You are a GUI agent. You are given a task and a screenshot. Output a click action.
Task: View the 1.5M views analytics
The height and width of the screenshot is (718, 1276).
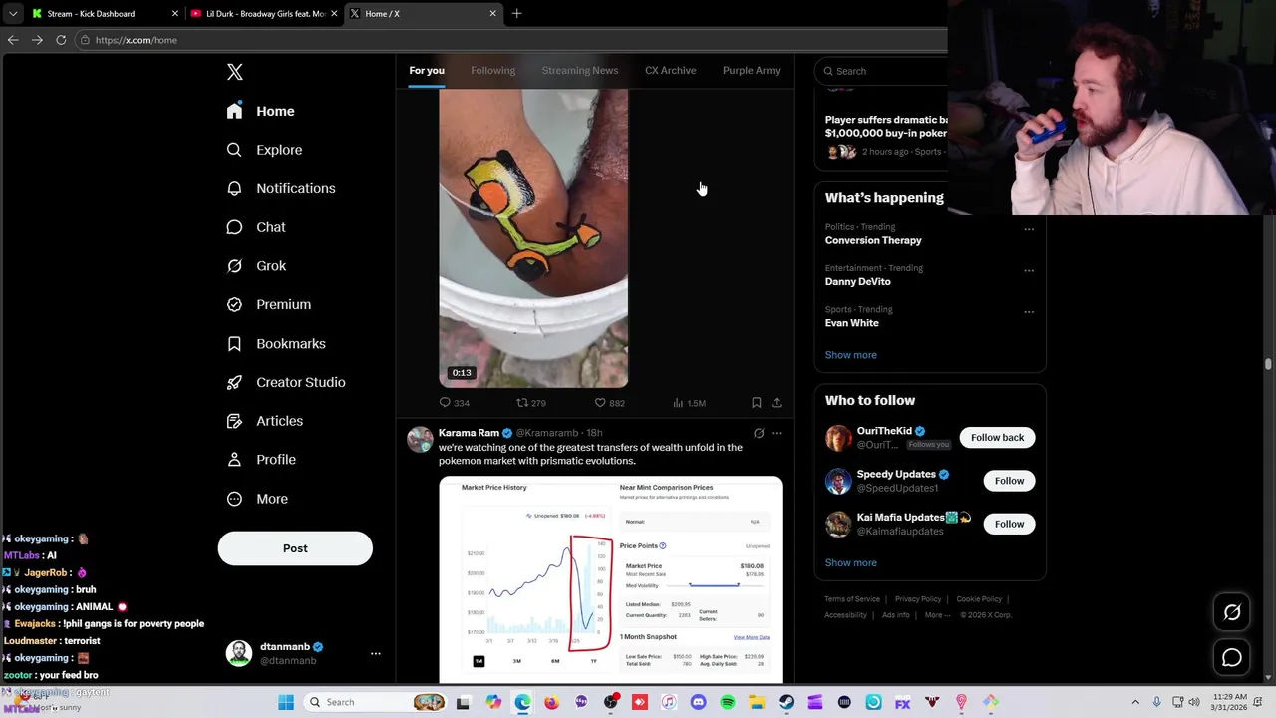[x=689, y=403]
